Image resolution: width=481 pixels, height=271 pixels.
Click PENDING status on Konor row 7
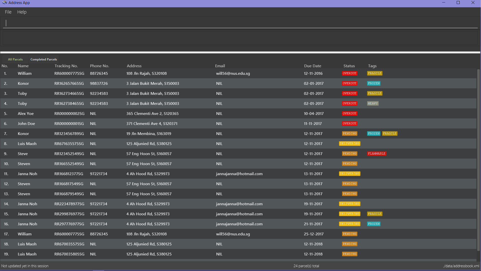[350, 134]
